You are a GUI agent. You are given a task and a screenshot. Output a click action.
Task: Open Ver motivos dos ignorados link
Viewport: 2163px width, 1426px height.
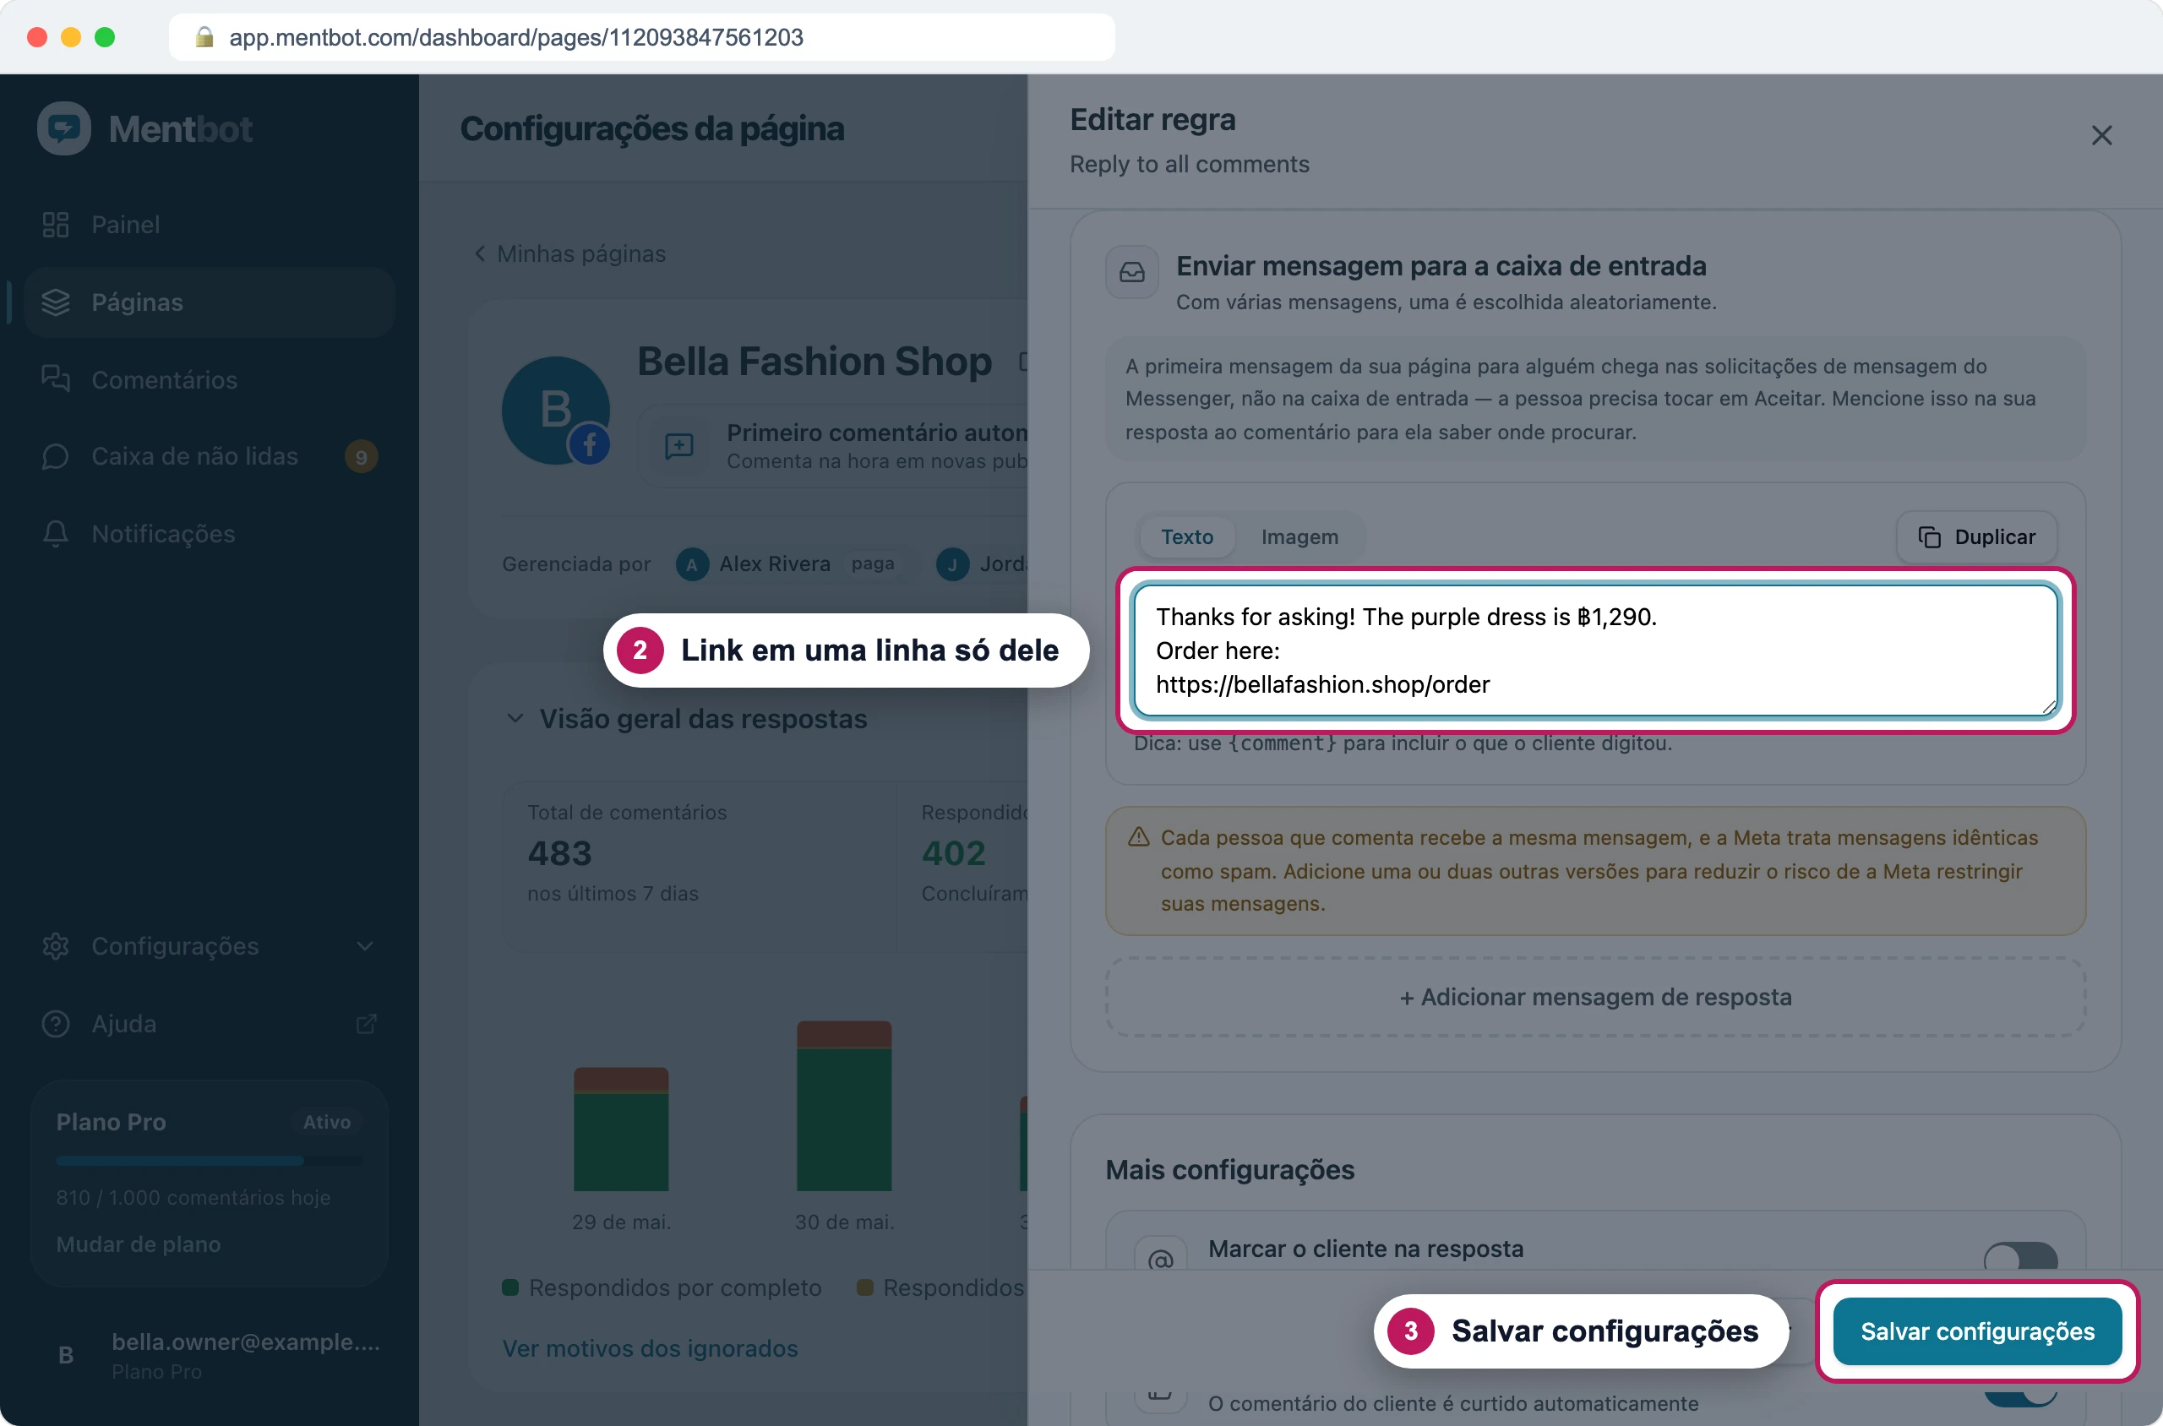pos(651,1347)
